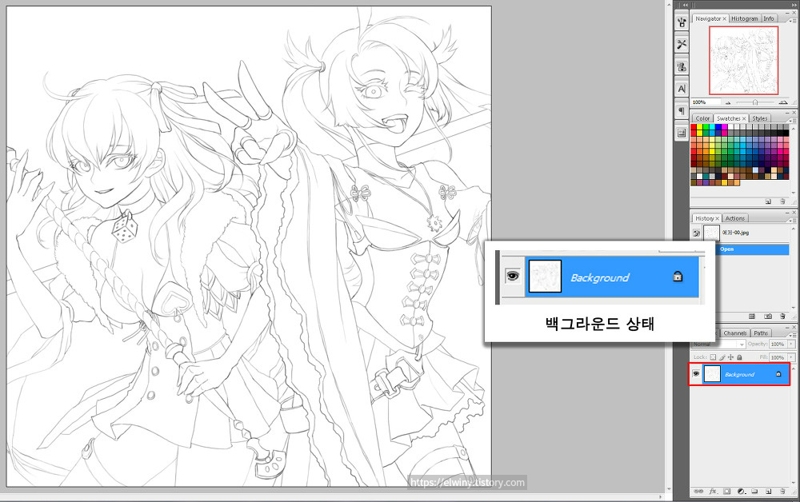Viewport: 800px width, 502px height.
Task: Pick the red swatch in top row
Action: coord(694,127)
